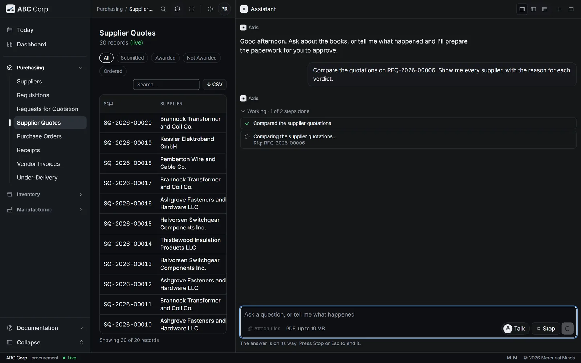
Task: Open the chat bubble icon in header
Action: [177, 9]
